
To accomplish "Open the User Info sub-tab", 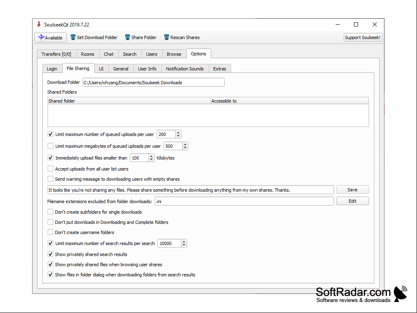I will 147,69.
